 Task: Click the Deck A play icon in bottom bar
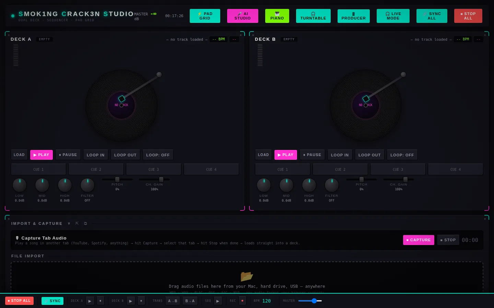[90, 301]
